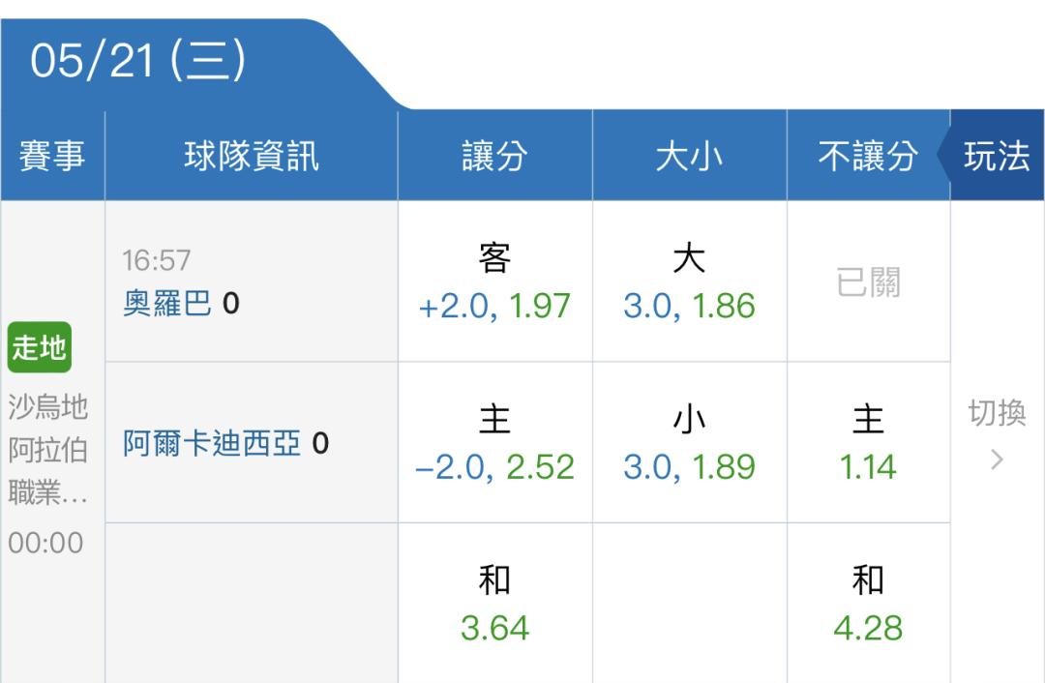Click the chevron arrow under 切換
The image size is (1045, 683).
(x=997, y=460)
